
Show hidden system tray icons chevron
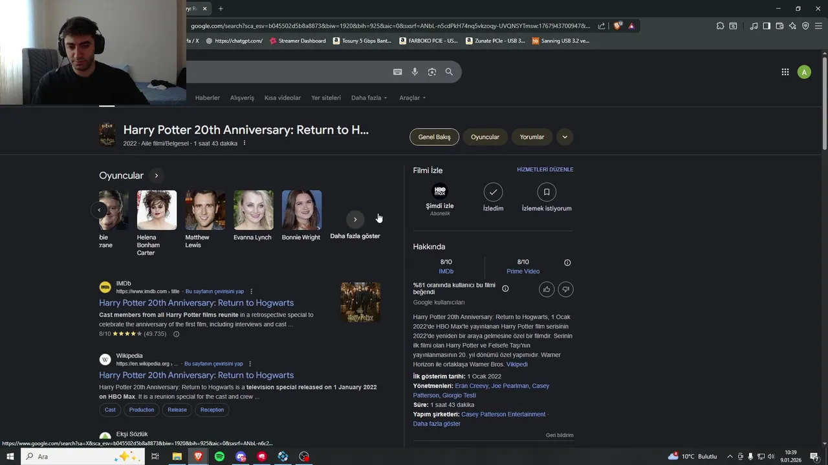tap(730, 457)
